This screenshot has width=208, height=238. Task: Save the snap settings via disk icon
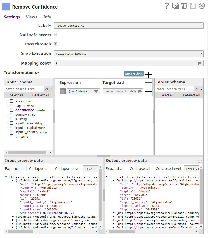click(193, 6)
